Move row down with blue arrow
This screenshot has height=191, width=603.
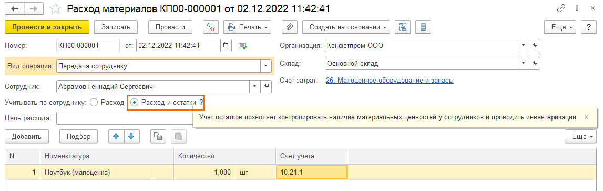131,136
